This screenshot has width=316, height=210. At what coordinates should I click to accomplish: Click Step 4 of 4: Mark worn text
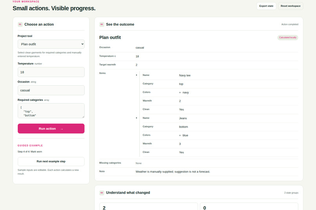30,152
